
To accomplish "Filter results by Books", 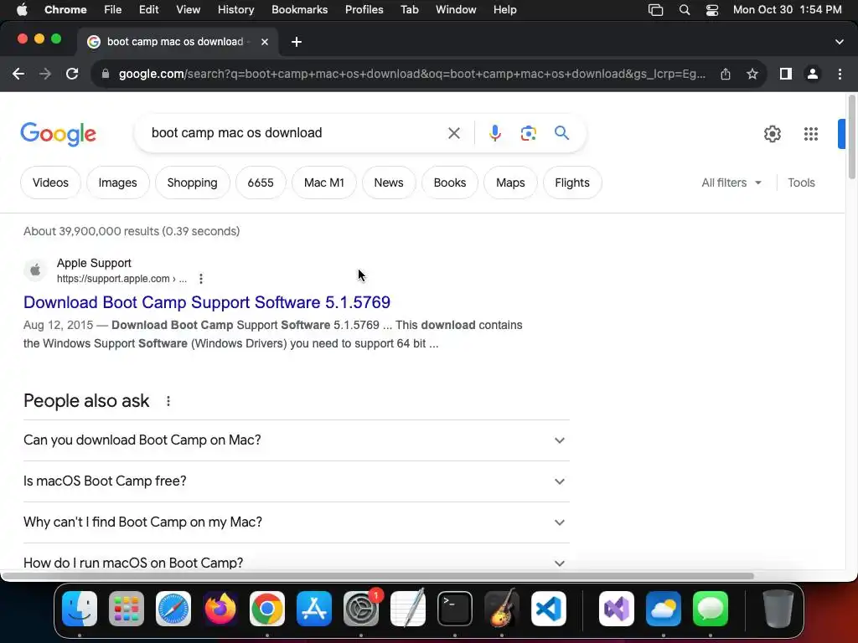I will pyautogui.click(x=450, y=183).
